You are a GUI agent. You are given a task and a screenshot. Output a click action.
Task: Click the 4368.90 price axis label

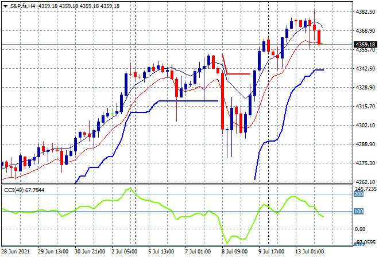[x=365, y=30]
